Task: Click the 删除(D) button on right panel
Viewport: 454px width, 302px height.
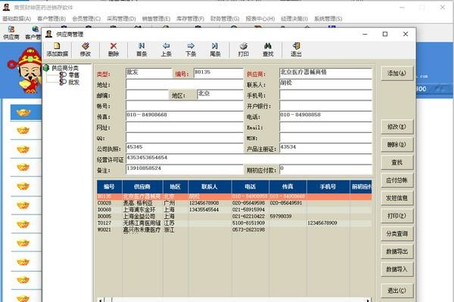Action: 396,144
